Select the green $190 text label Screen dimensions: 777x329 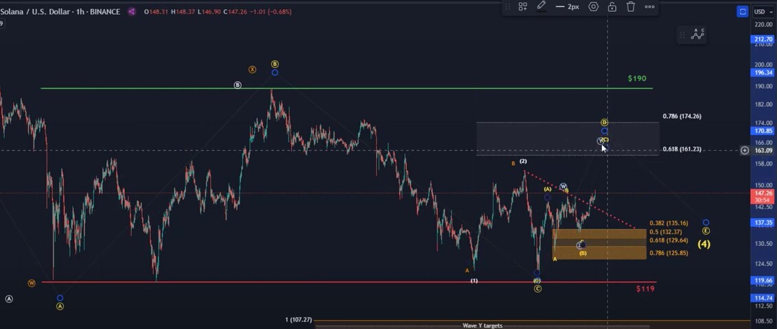[637, 79]
